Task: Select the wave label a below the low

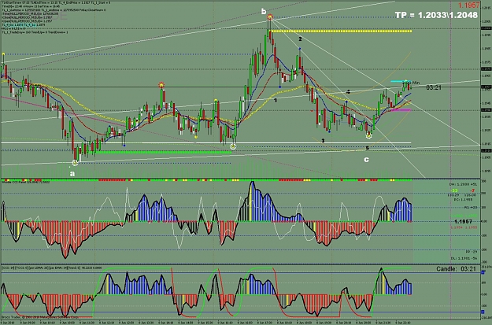Action: 72,173
